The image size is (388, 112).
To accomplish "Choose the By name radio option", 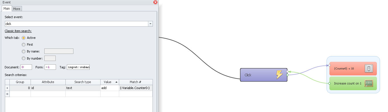I will (x=24, y=51).
